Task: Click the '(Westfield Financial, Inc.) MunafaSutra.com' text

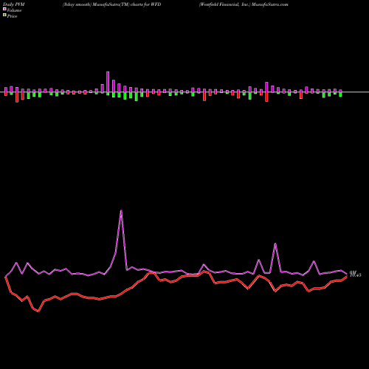Action: (x=244, y=4)
